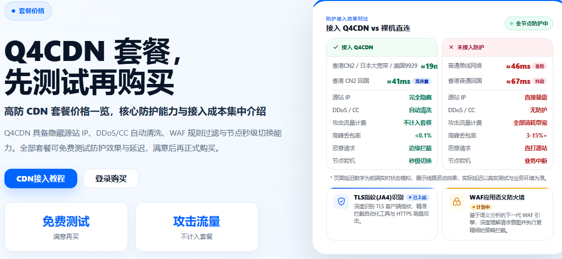Click the 计划中 status tag
Viewport: 562px width, 259px height.
481,207
